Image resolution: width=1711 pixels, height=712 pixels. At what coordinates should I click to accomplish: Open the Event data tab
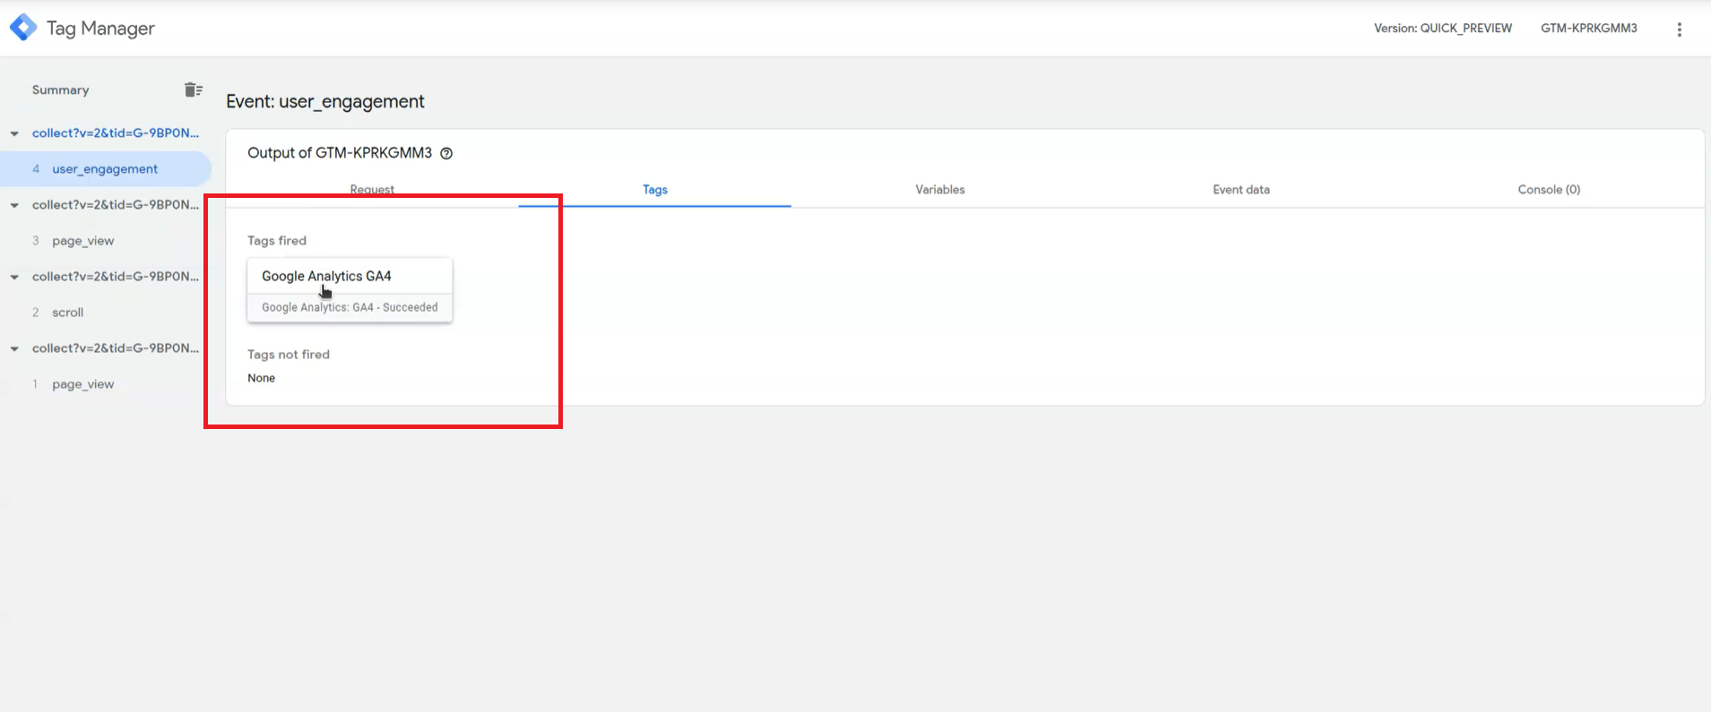pos(1241,189)
